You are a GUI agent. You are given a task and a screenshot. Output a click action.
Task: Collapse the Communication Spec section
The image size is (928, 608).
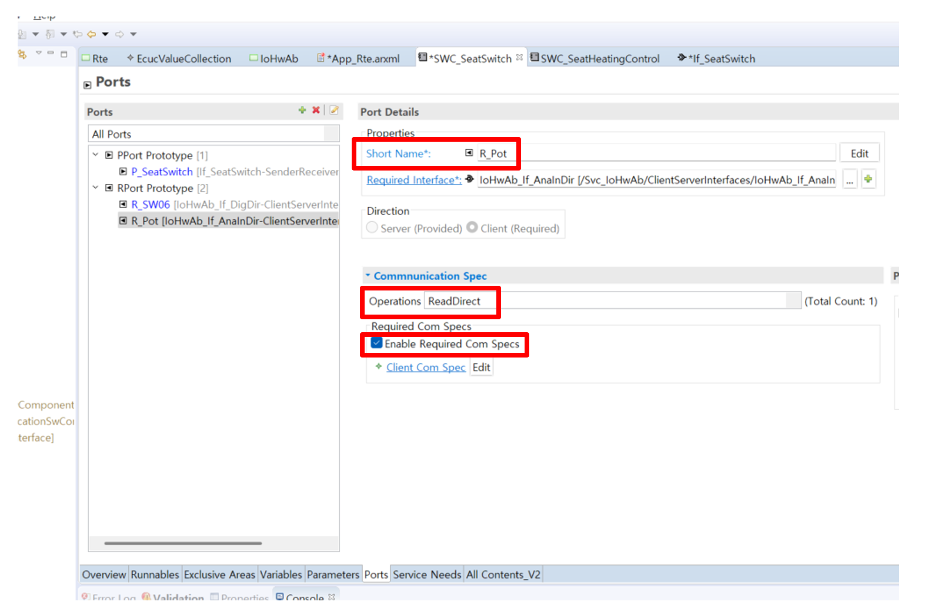coord(368,275)
